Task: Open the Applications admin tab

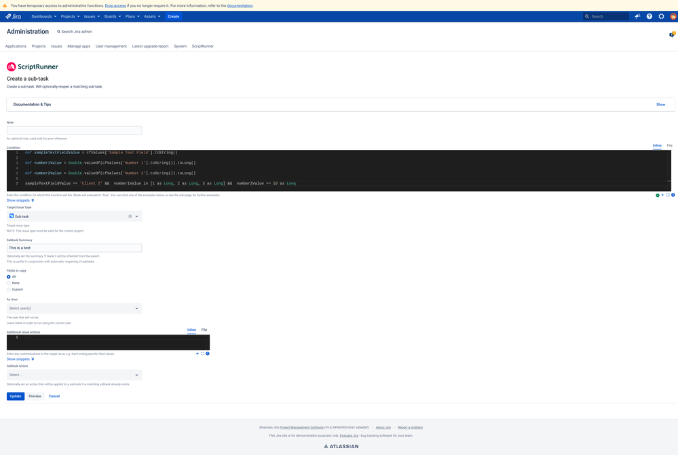Action: pyautogui.click(x=16, y=46)
